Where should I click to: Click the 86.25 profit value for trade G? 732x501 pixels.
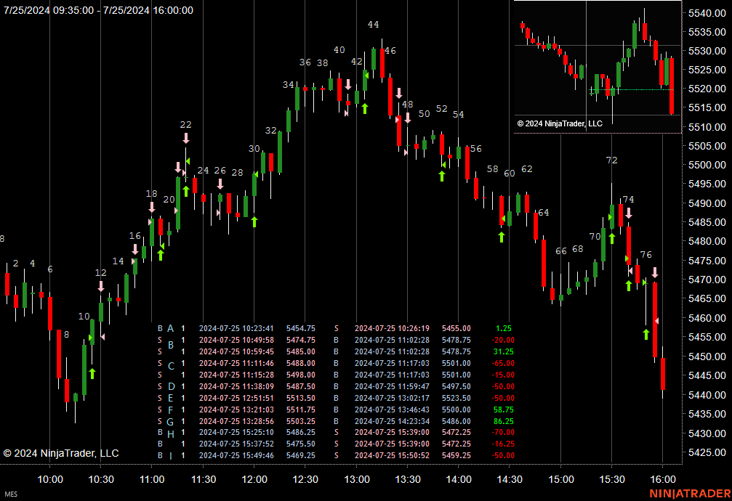point(502,421)
